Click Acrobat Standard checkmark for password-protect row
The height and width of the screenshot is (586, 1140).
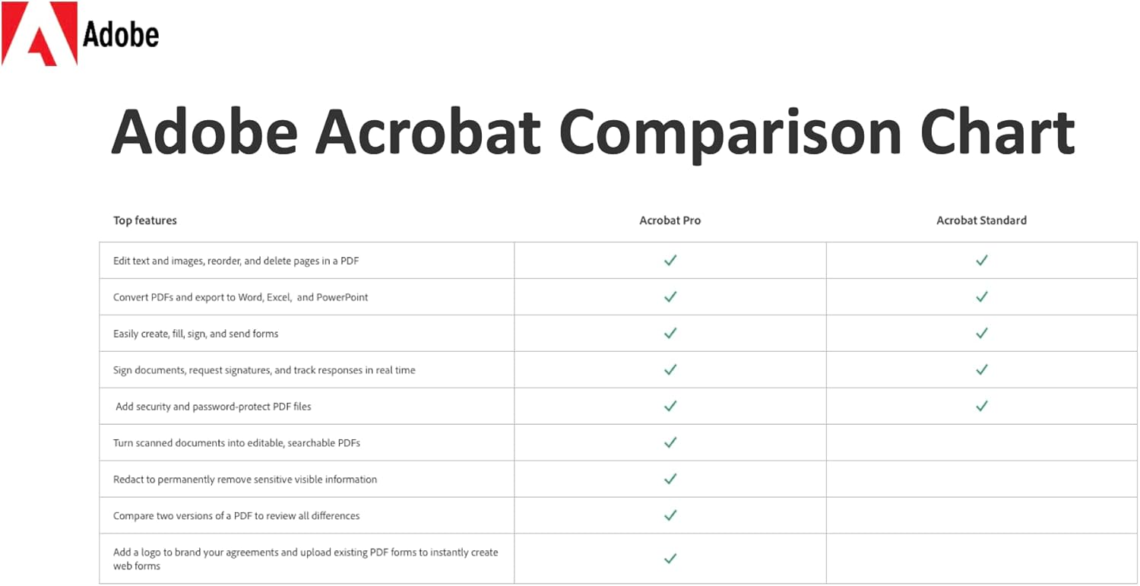(x=981, y=406)
